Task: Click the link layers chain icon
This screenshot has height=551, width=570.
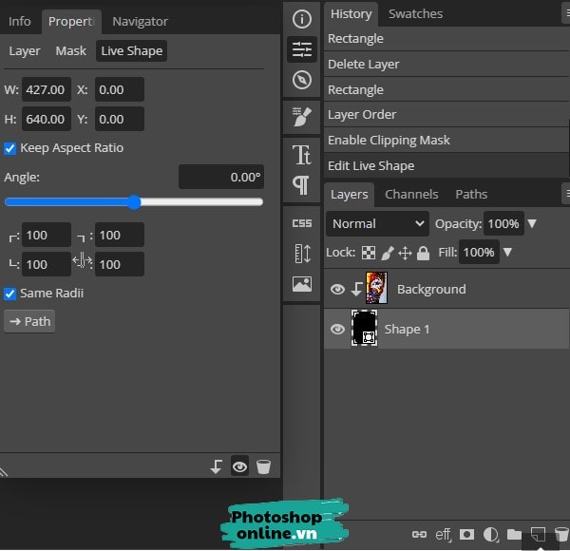Action: 419,535
